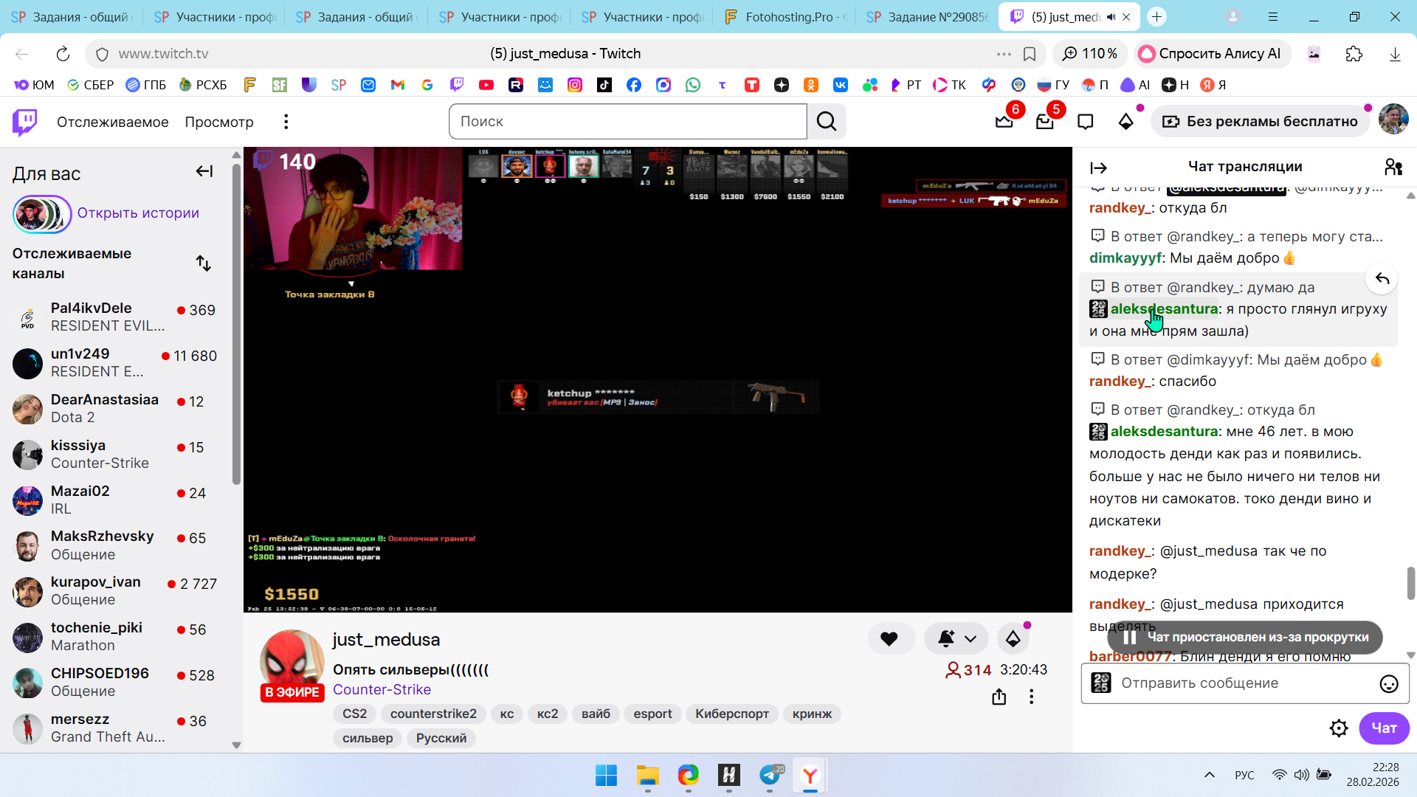This screenshot has height=797, width=1417.
Task: Open chat settings gear icon
Action: click(x=1338, y=728)
